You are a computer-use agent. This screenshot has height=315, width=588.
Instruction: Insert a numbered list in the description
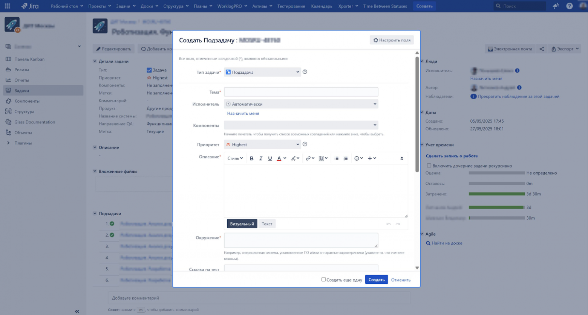click(x=345, y=158)
